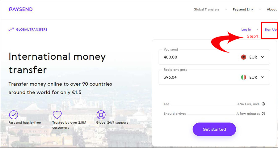Click the lifebuoy Global support icon
Screen dimensions: 278x149
[x=101, y=115]
